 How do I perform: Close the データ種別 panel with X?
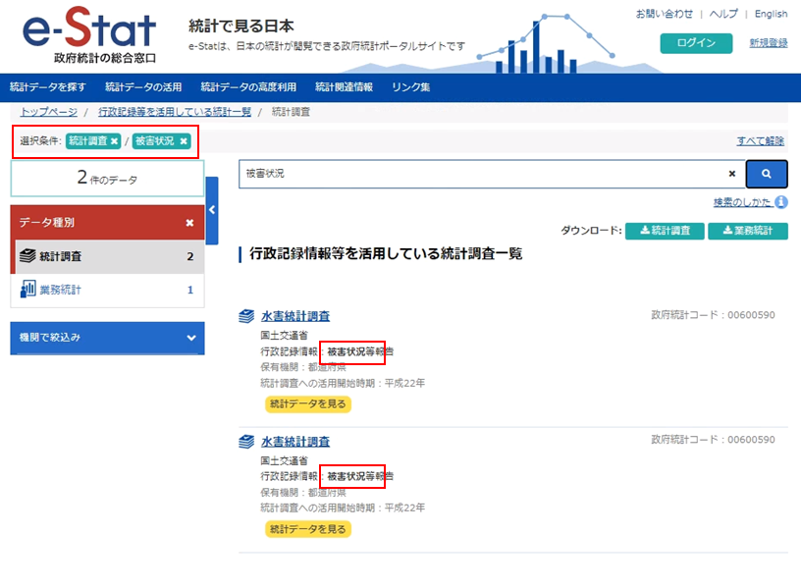[189, 223]
